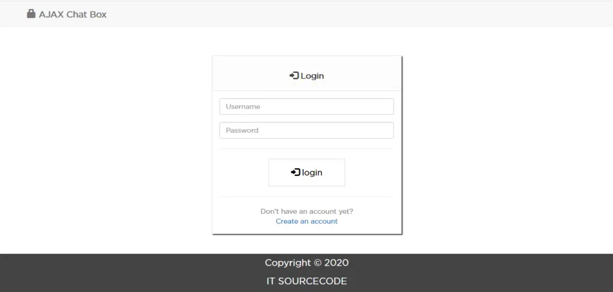Click the arrow icon inside the login button
This screenshot has width=613, height=292.
(295, 172)
